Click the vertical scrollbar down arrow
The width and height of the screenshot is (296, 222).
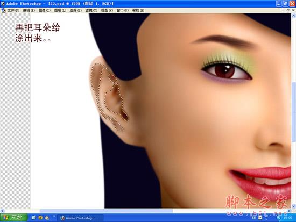[293, 206]
